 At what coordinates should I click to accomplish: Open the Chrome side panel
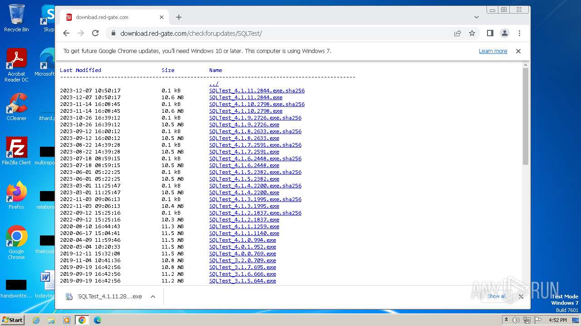[x=490, y=33]
